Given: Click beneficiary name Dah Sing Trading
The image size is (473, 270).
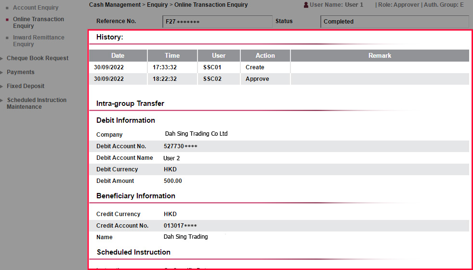Looking at the screenshot, I should [x=185, y=237].
